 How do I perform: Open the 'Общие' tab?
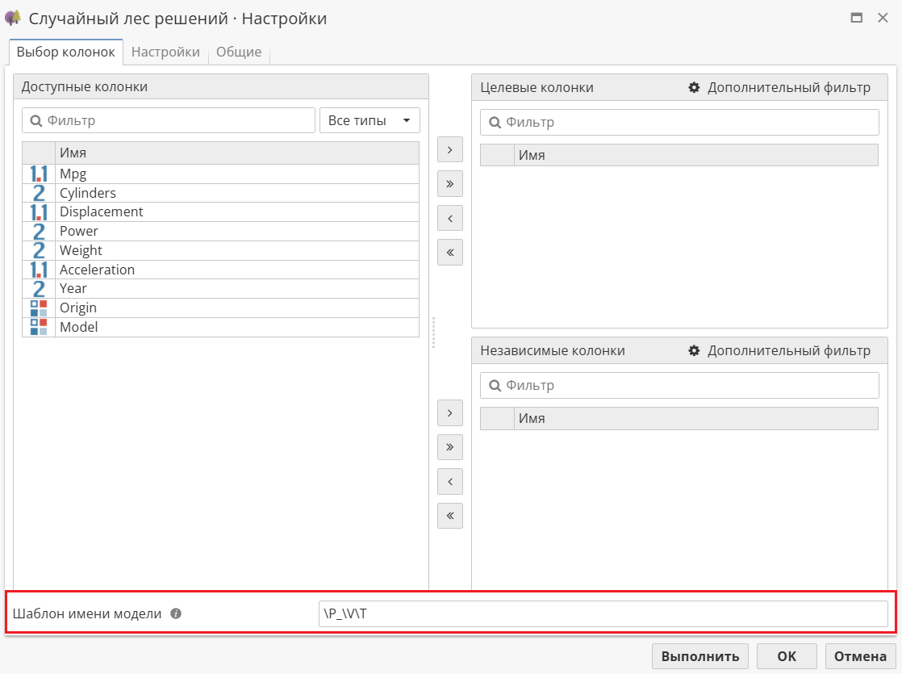coord(239,52)
